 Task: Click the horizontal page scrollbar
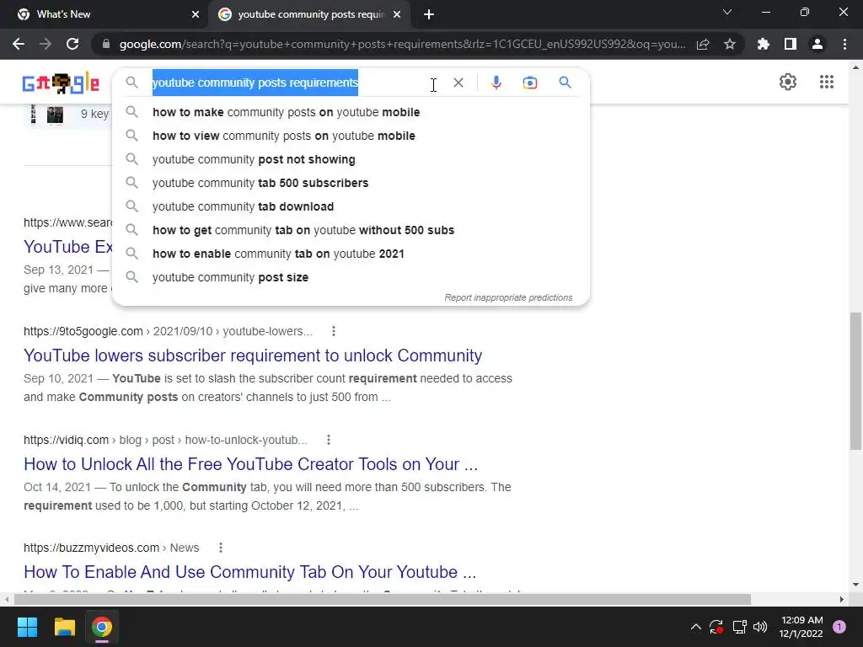click(382, 599)
